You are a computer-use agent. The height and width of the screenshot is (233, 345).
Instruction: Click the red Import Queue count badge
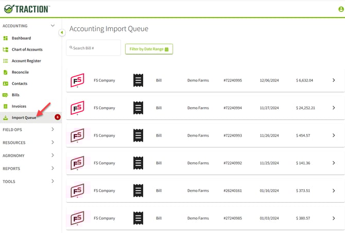click(57, 117)
